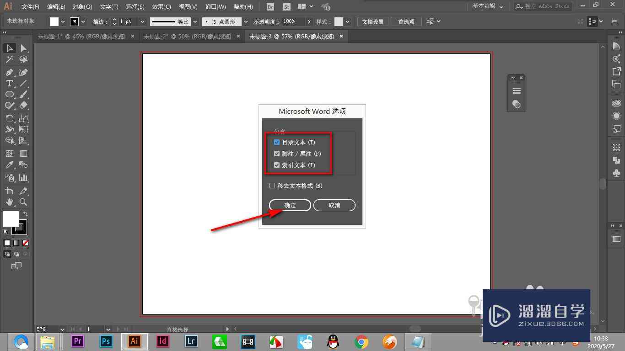Click 取消 button in Word options dialog

[334, 205]
